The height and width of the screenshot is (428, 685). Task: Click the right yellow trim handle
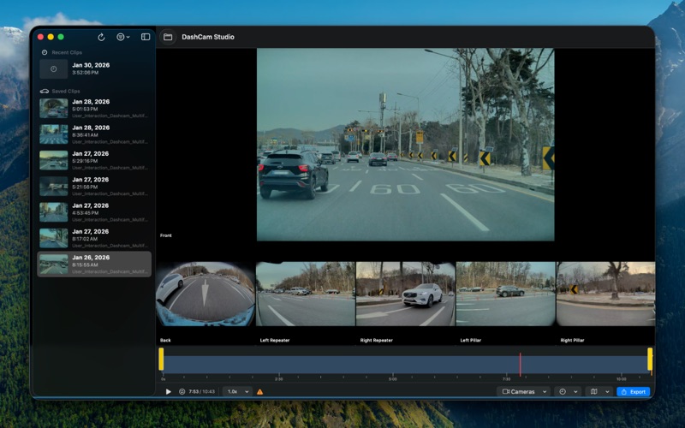click(x=650, y=360)
